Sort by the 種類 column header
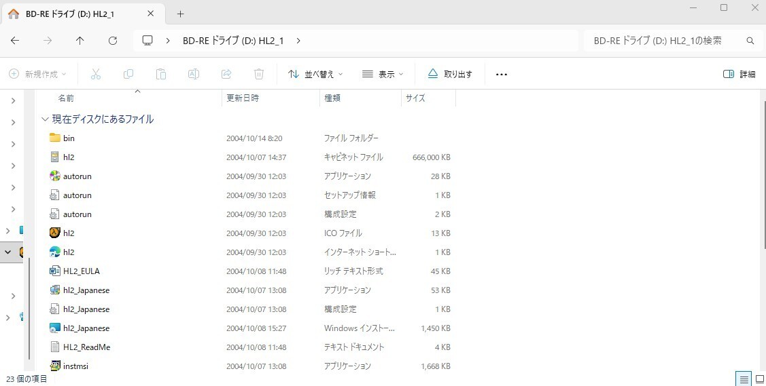 click(332, 98)
